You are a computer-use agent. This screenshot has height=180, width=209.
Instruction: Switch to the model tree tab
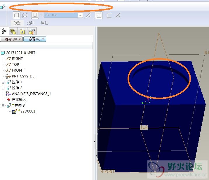tap(4, 31)
